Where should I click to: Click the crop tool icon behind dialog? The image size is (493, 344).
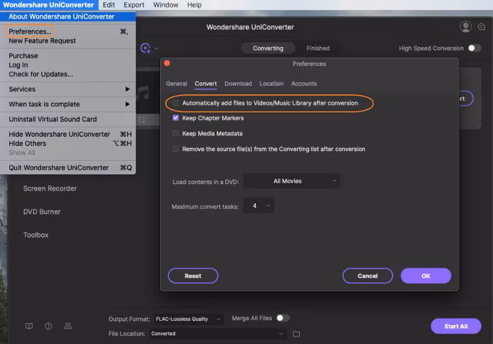(142, 119)
